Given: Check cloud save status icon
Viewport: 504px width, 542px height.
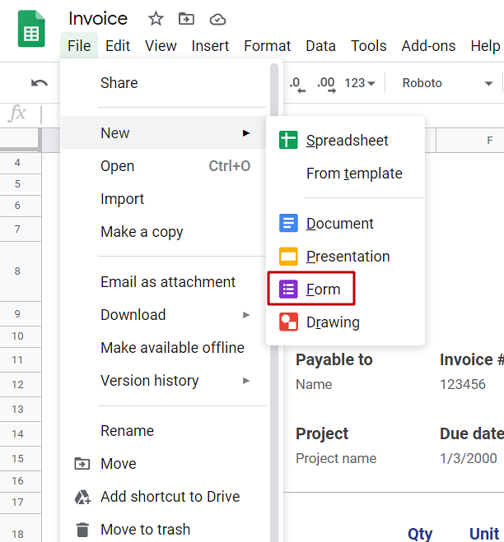Looking at the screenshot, I should point(217,19).
